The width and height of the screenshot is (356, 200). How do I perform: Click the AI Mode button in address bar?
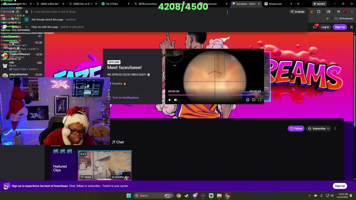(x=298, y=12)
